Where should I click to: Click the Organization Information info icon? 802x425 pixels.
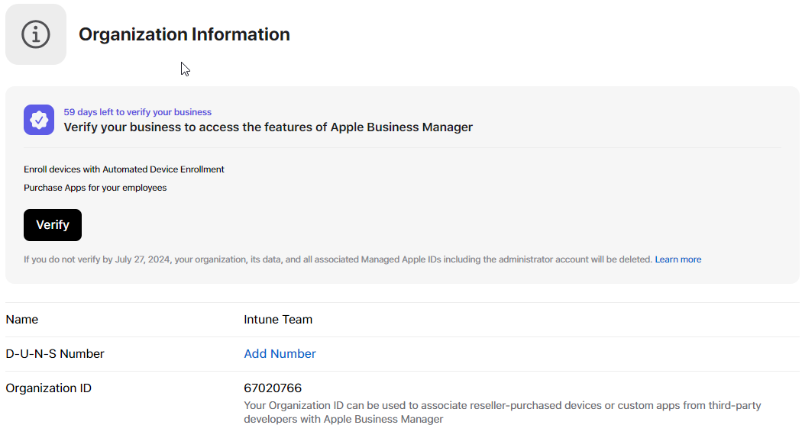[x=36, y=34]
